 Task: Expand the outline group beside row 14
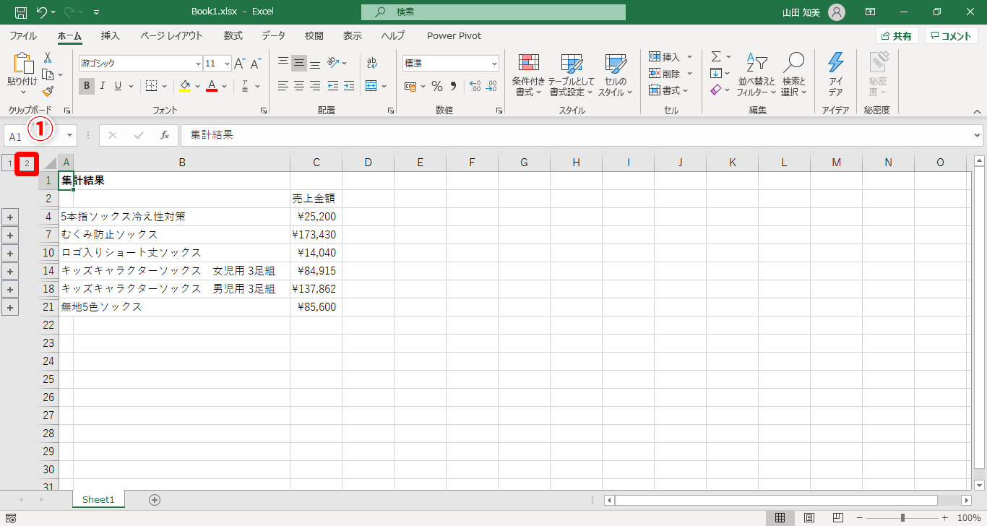coord(10,271)
